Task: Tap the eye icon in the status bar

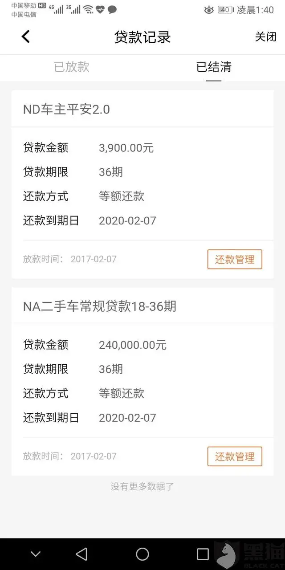Action: pyautogui.click(x=209, y=10)
